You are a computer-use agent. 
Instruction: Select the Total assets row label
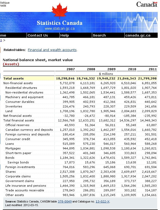13,78
